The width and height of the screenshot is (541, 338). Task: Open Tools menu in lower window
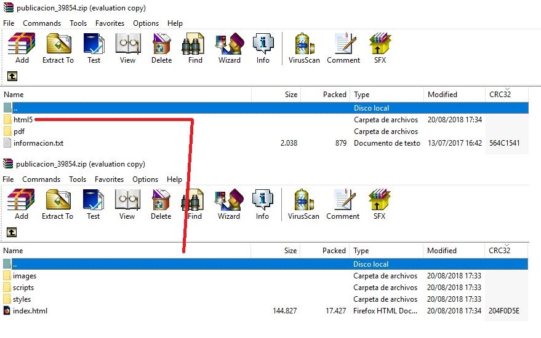78,179
